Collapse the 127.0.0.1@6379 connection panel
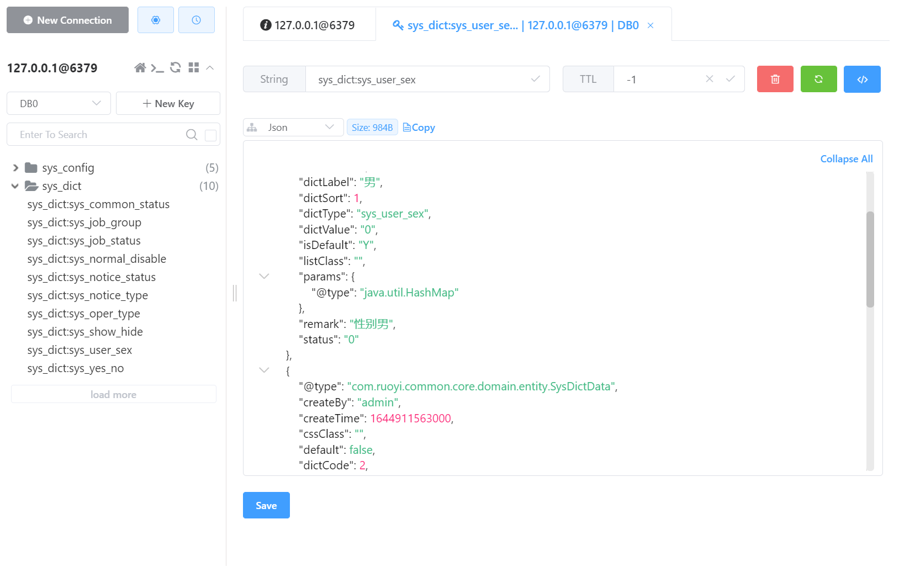This screenshot has width=899, height=572. [x=210, y=67]
